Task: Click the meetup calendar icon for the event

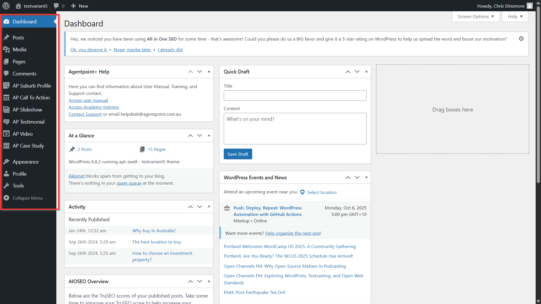Action: (x=227, y=208)
